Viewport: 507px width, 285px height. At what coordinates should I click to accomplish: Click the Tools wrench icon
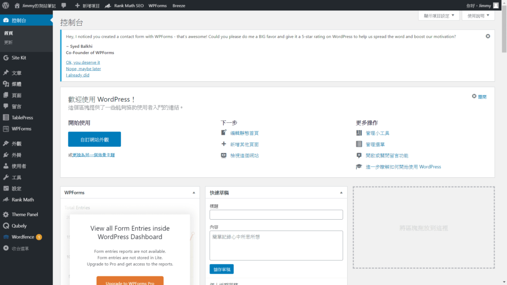coord(6,177)
